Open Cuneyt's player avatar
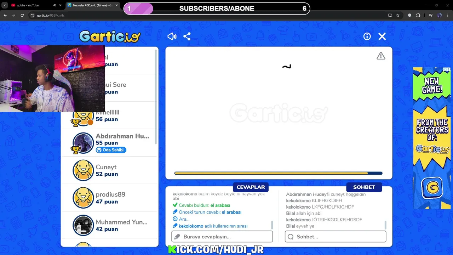The height and width of the screenshot is (255, 453). coord(83,170)
